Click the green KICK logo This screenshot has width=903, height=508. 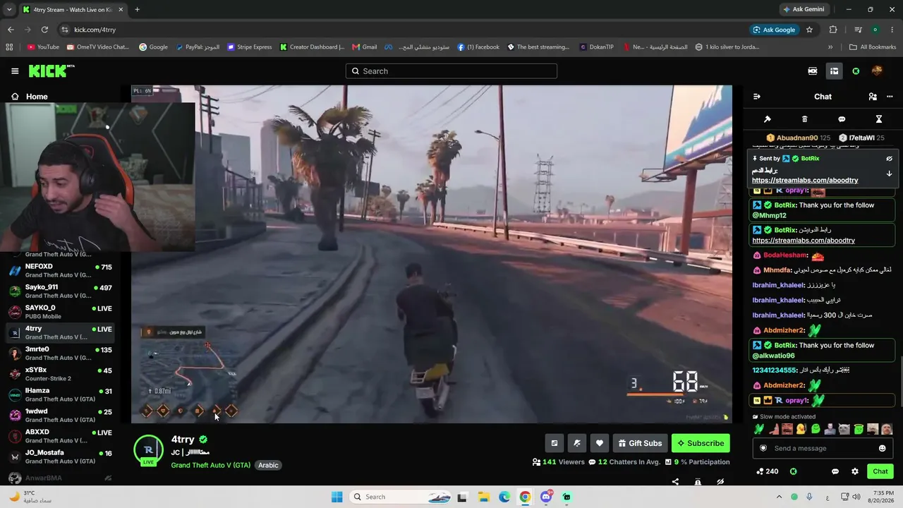point(51,71)
